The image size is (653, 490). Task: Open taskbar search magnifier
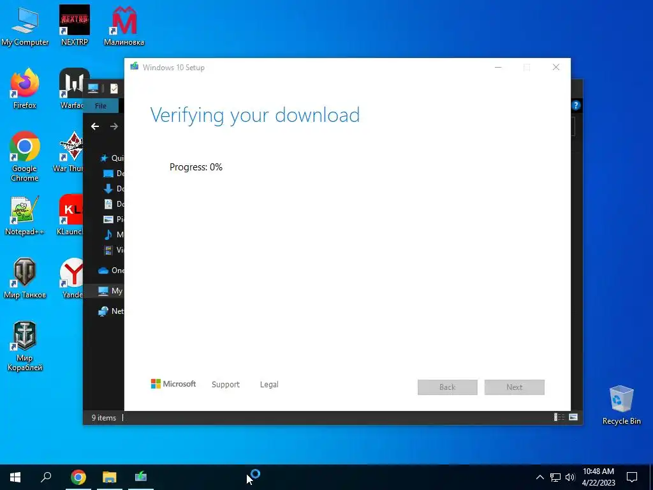(46, 477)
